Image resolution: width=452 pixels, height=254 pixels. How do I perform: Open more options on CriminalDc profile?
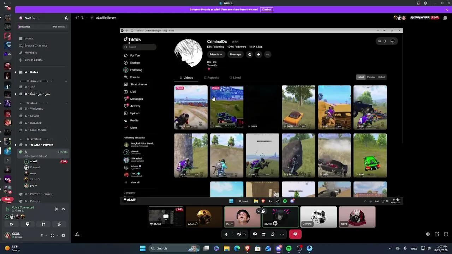point(268,54)
